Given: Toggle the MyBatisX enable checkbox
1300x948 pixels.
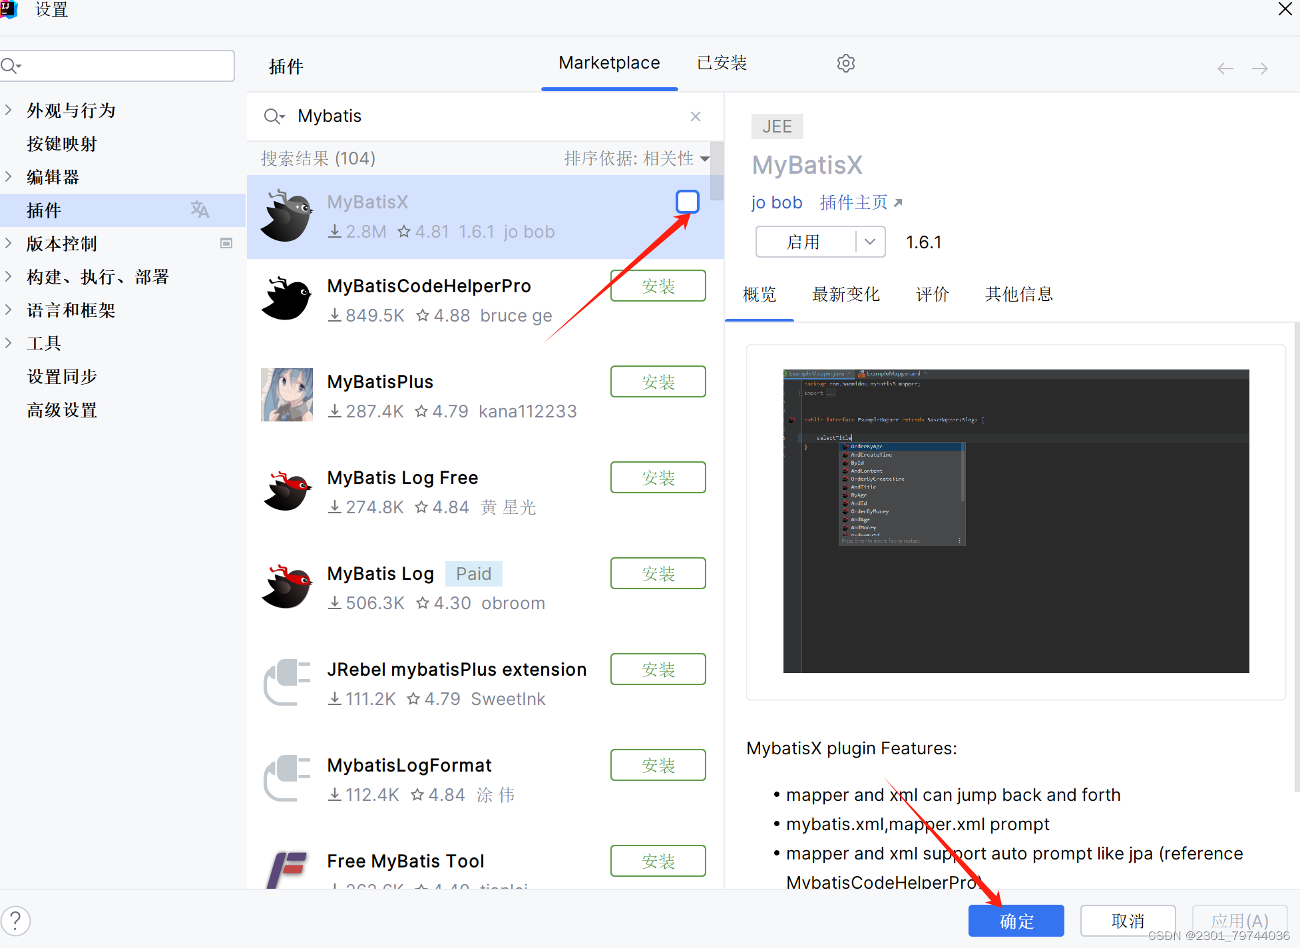Looking at the screenshot, I should [x=687, y=202].
